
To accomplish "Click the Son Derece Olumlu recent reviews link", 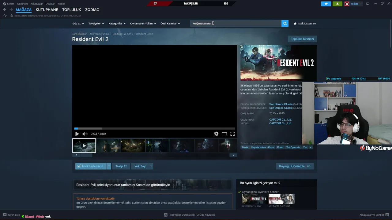I will [x=281, y=104].
